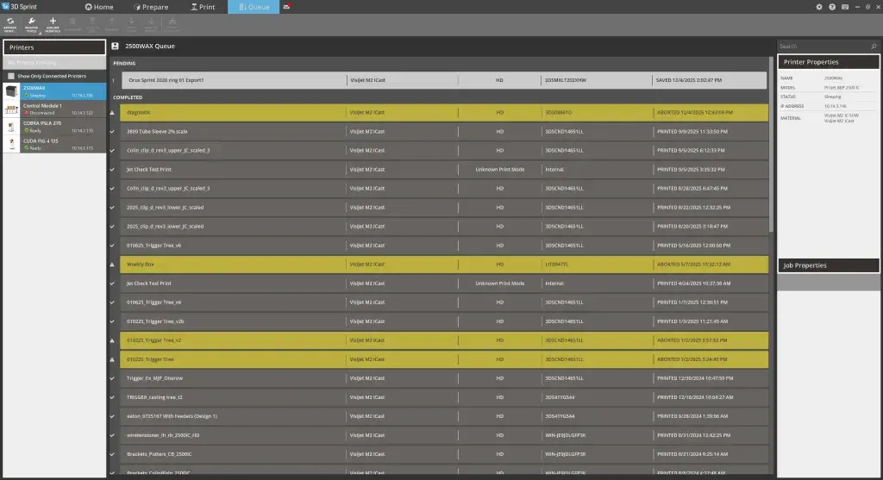
Task: Select Trigger_Ex_MJP_Onerow job
Action: pyautogui.click(x=444, y=378)
